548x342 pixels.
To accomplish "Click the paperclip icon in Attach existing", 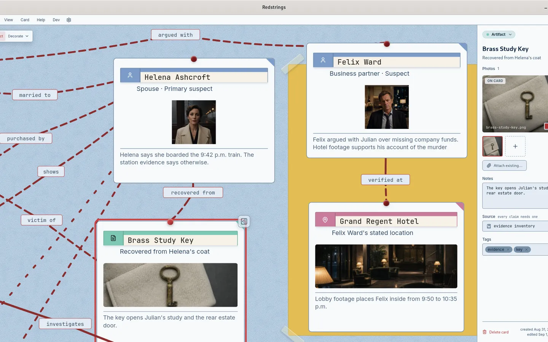I will [489, 166].
